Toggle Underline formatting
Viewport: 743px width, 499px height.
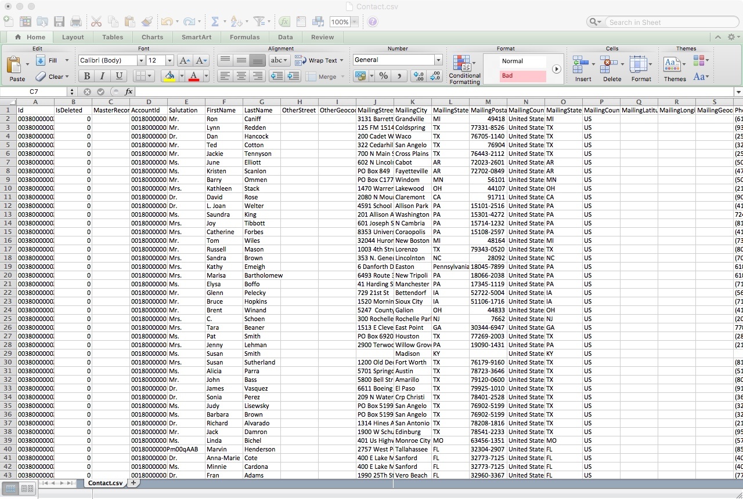(119, 76)
